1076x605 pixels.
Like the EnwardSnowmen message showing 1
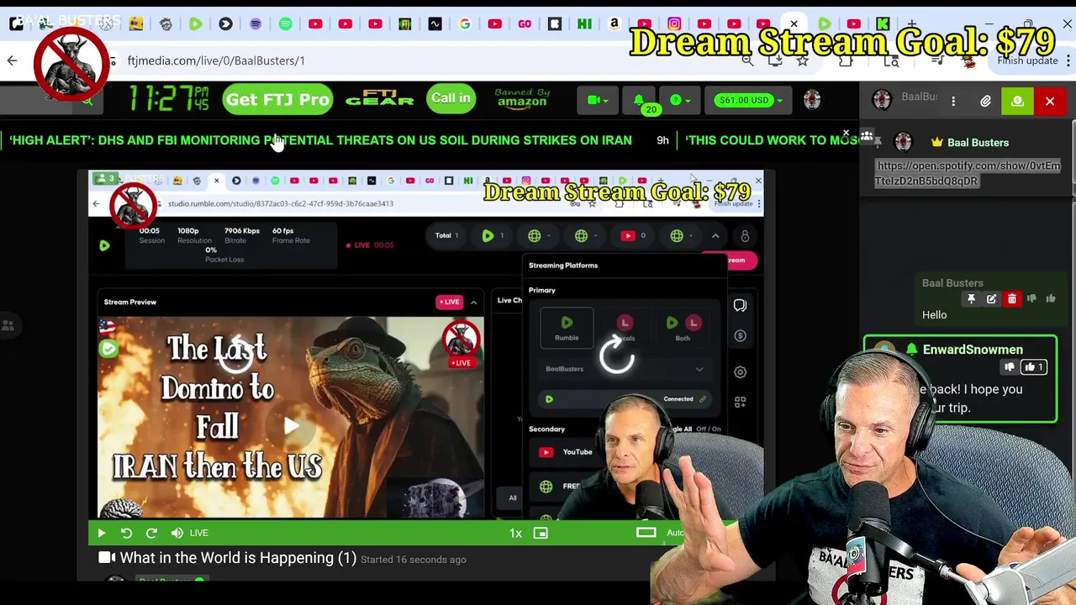pos(1032,367)
